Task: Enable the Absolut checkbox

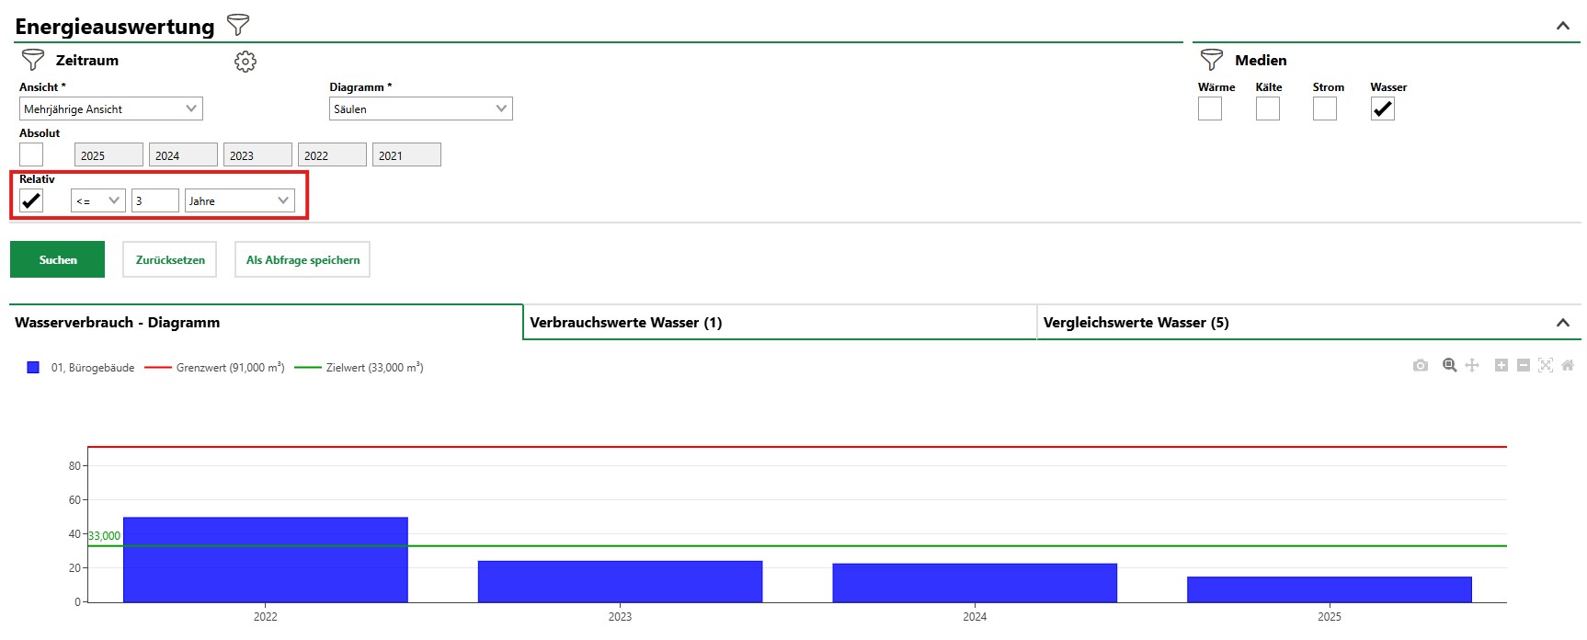Action: pyautogui.click(x=31, y=154)
